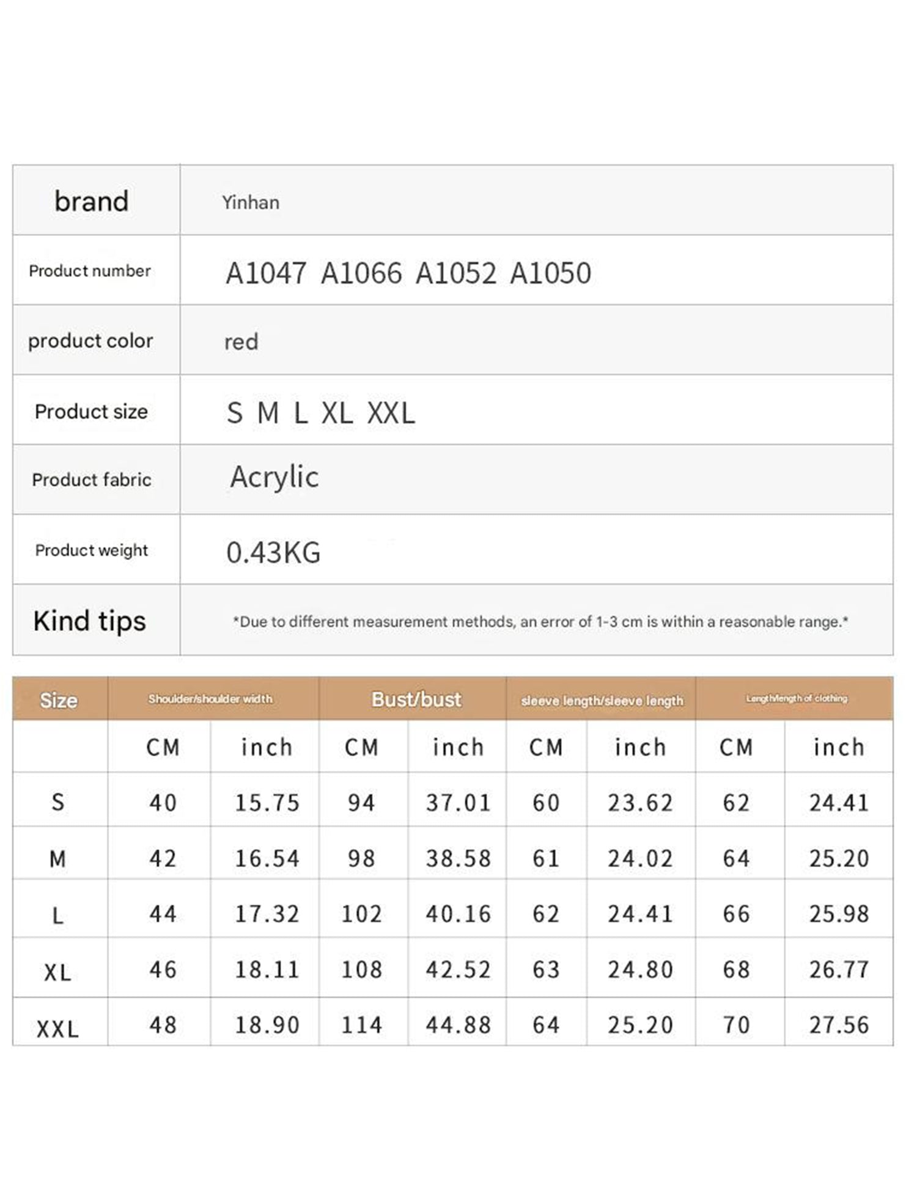Viewport: 906px width, 1202px height.
Task: Select the 27.56 inch length value
Action: [x=839, y=1025]
